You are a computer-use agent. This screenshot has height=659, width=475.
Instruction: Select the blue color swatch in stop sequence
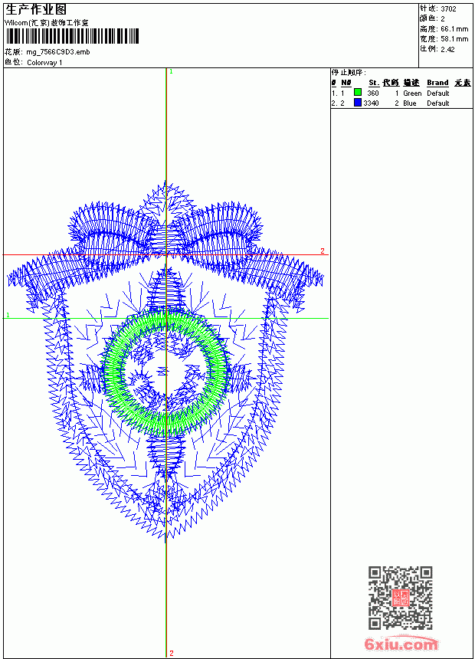click(x=358, y=103)
